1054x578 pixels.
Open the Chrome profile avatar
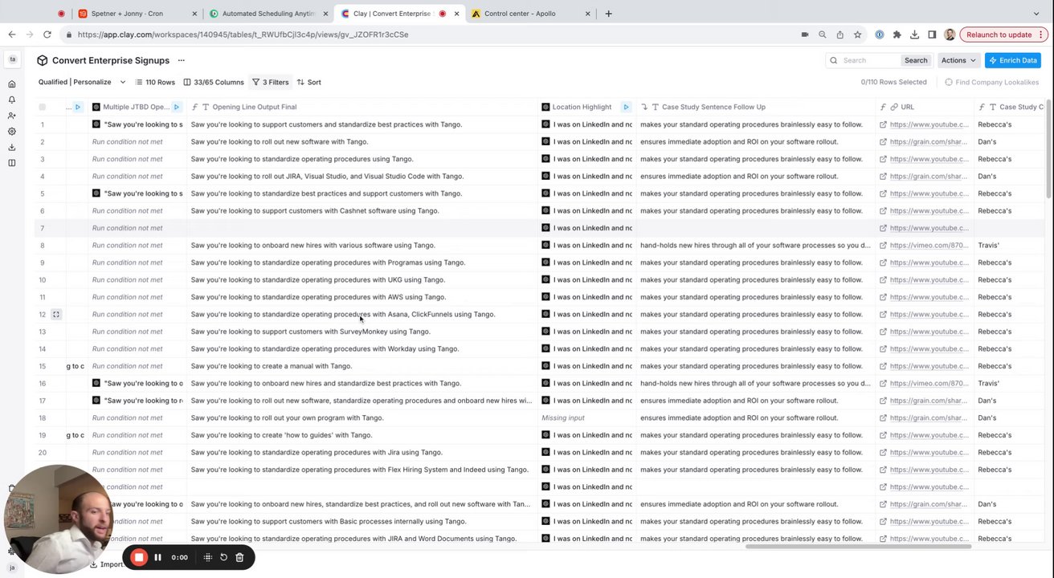click(x=950, y=35)
